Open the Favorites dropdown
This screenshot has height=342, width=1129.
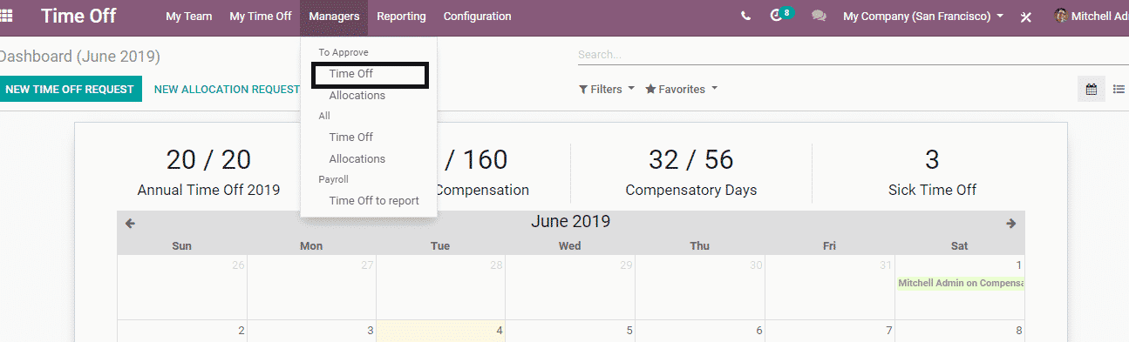pyautogui.click(x=682, y=89)
